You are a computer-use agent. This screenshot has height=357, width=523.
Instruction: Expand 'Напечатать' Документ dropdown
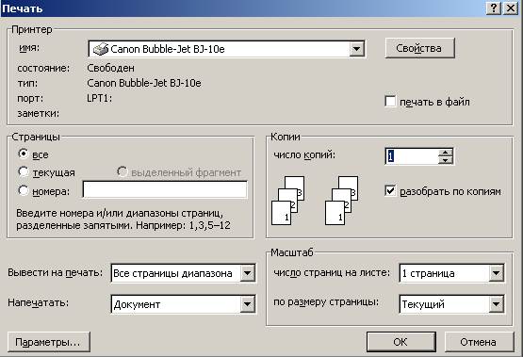[x=248, y=303]
